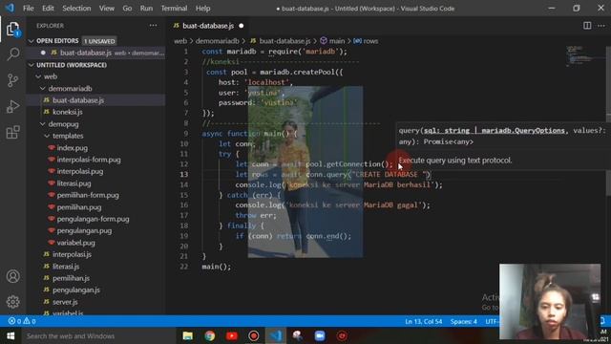Open the Run menu

coord(146,9)
